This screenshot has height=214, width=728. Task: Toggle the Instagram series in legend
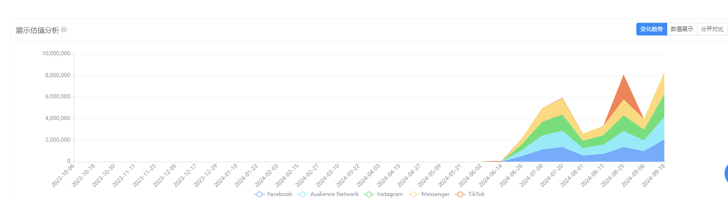tap(384, 194)
